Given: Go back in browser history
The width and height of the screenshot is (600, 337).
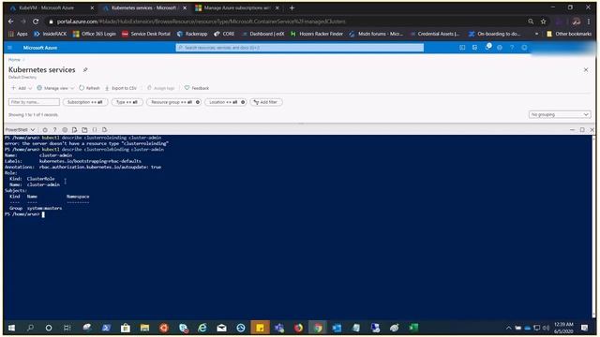Looking at the screenshot, I should tap(10, 22).
